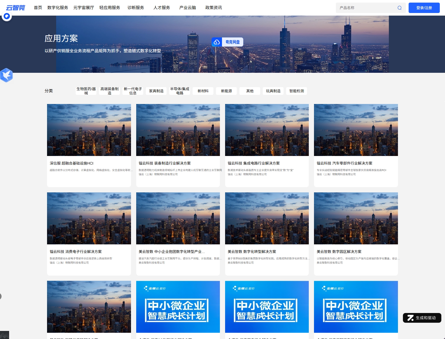Viewport: 445px width, 339px height.
Task: Click the 夸克网盘 cloud icon
Action: point(217,42)
